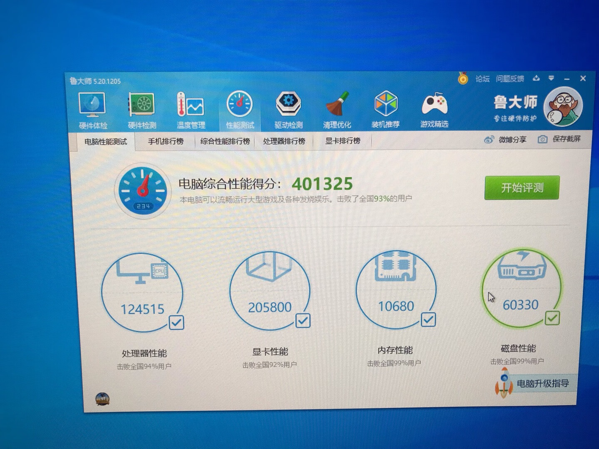Toggle the 内存性能 checkbox

tap(428, 319)
